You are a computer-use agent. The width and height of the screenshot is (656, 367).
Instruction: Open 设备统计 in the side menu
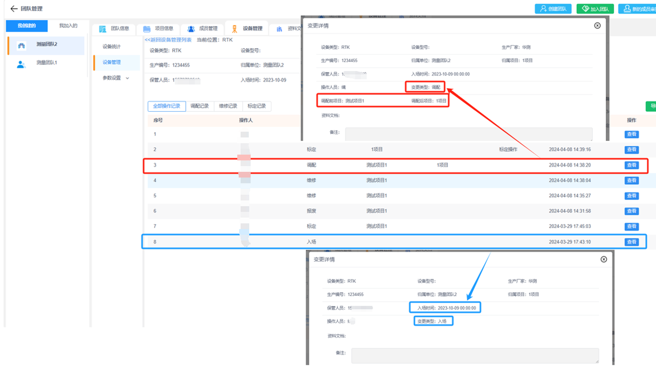tap(112, 47)
